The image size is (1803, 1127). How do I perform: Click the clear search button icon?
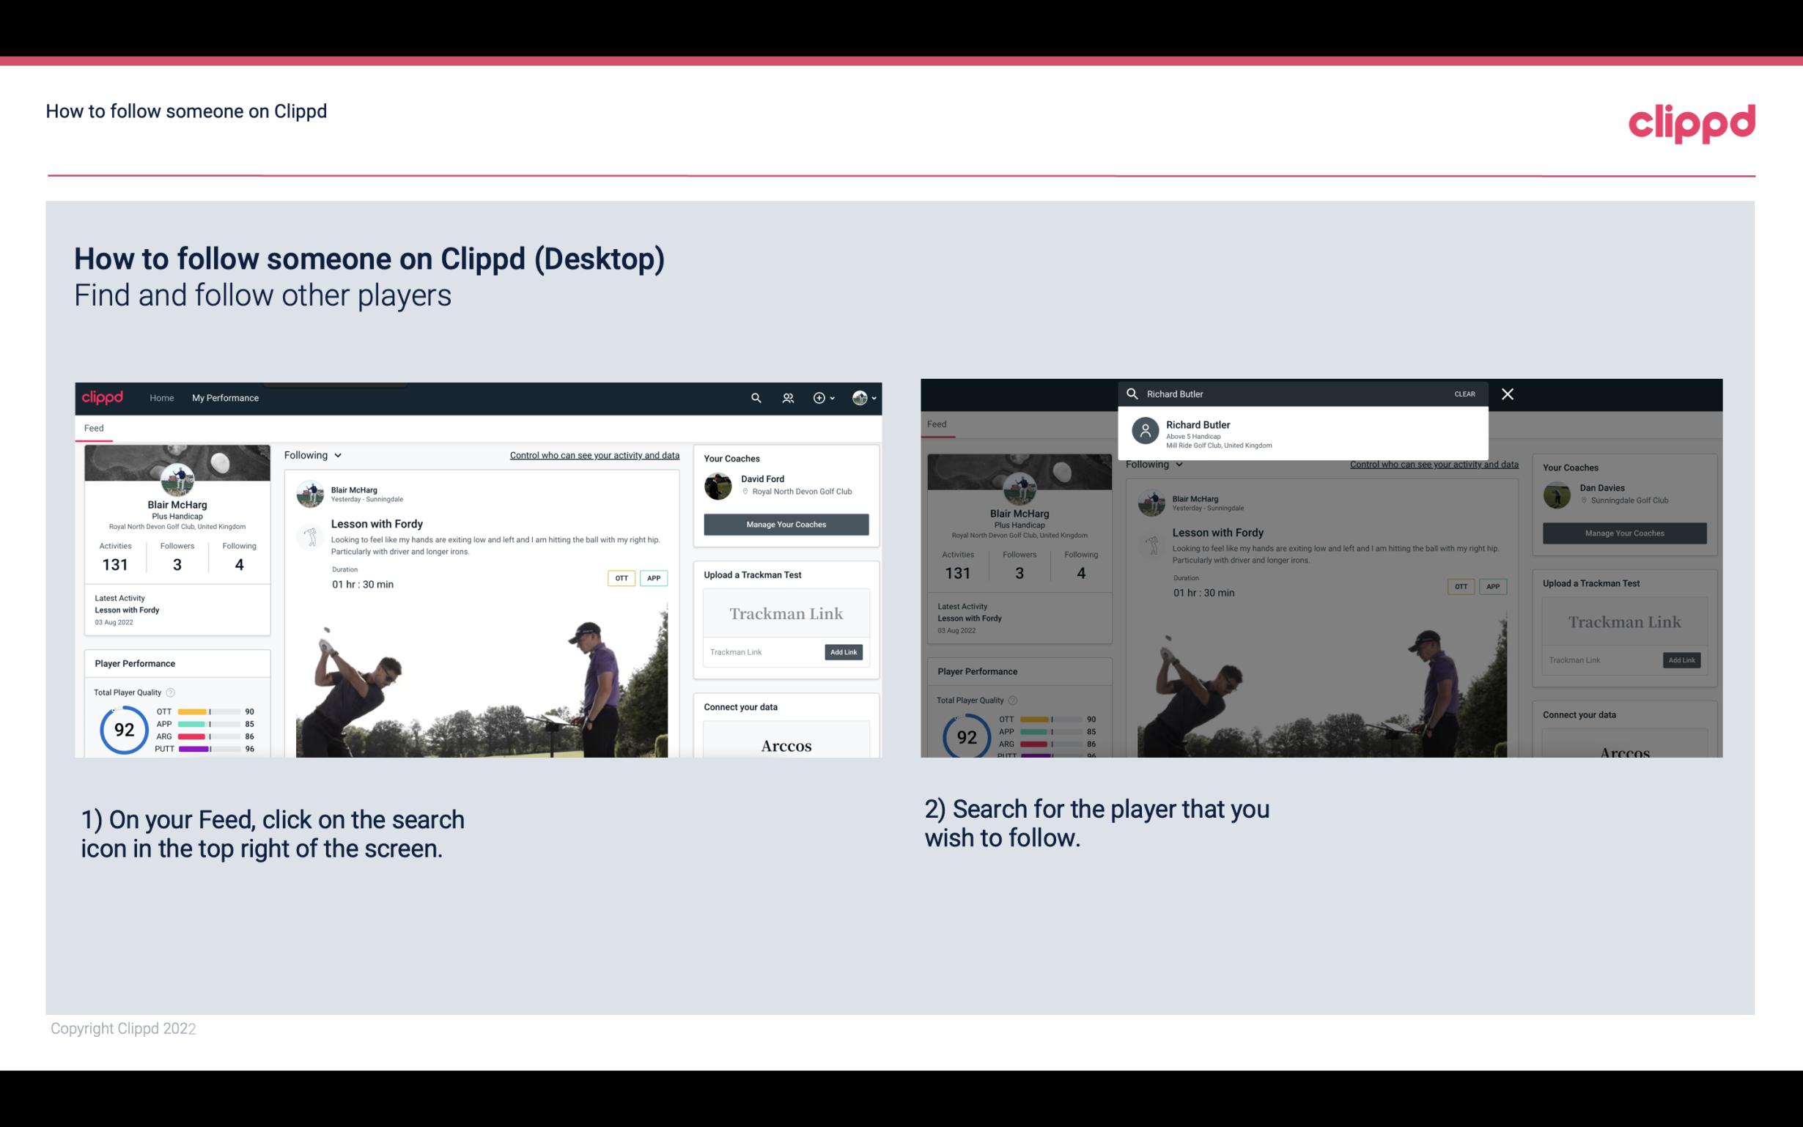tap(1464, 393)
